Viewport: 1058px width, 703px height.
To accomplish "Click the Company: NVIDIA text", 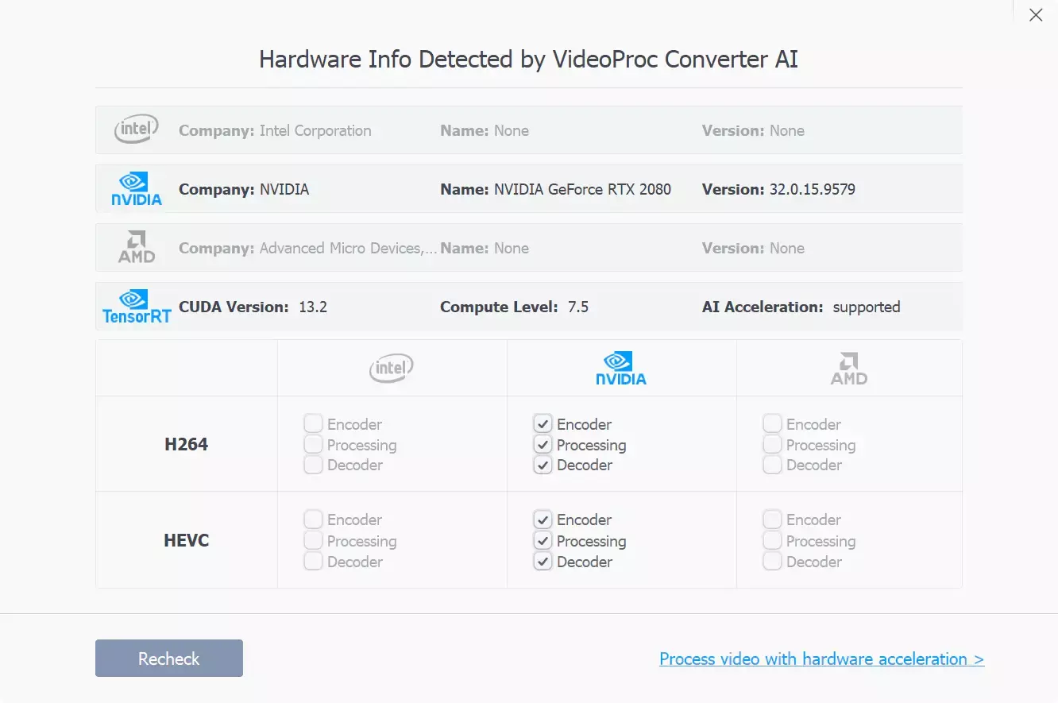I will point(244,189).
